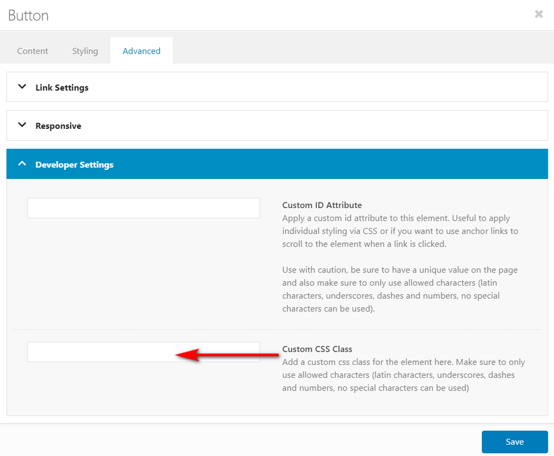Click the Responsive heading
Viewport: 554px width, 456px height.
pyautogui.click(x=58, y=126)
